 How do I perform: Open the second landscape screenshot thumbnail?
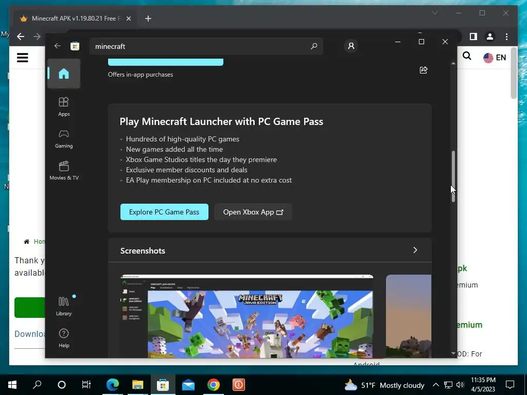tap(408, 316)
